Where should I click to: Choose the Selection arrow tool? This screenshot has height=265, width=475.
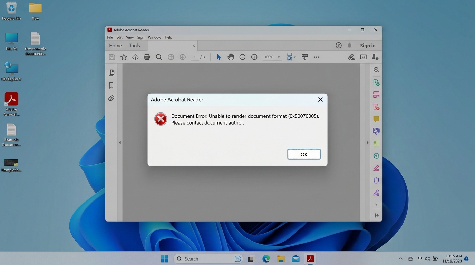(219, 57)
